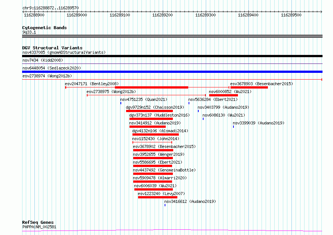Click the blue nsv6086130 marker

click(203, 119)
